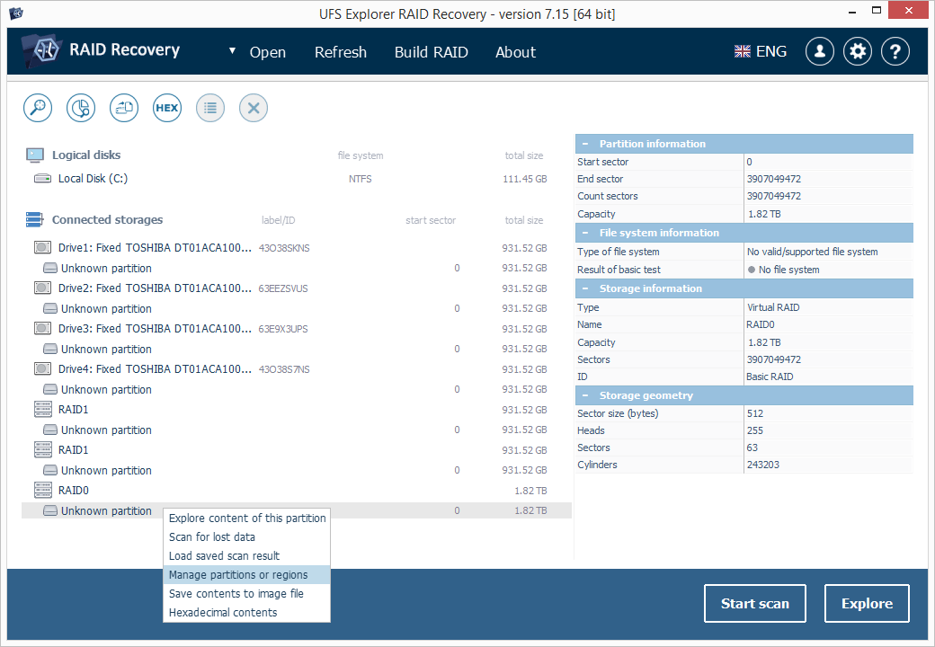Collapse the File system information section
The height and width of the screenshot is (647, 935).
[x=585, y=233]
